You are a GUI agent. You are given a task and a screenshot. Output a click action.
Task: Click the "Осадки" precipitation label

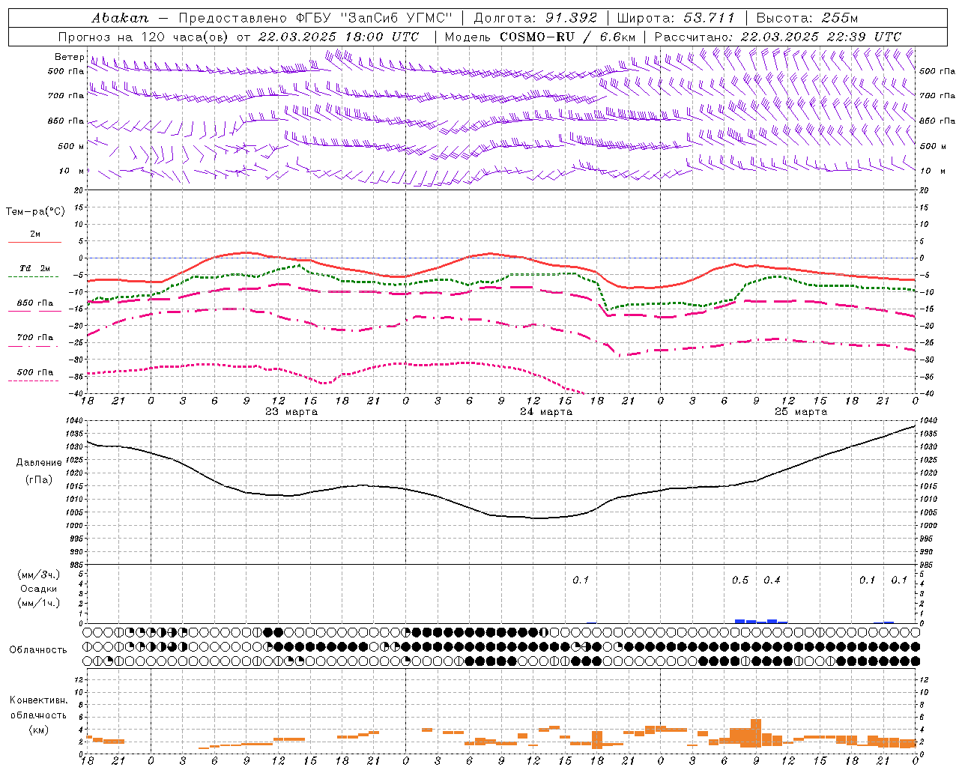pos(39,589)
